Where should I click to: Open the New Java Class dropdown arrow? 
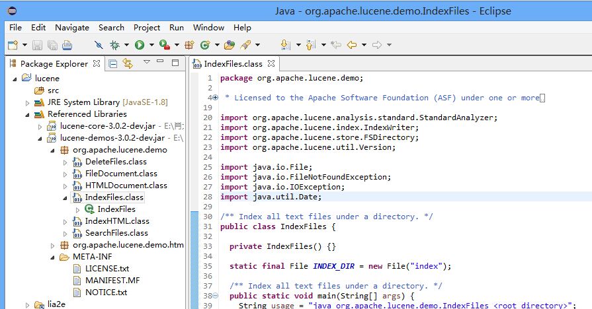pos(217,45)
